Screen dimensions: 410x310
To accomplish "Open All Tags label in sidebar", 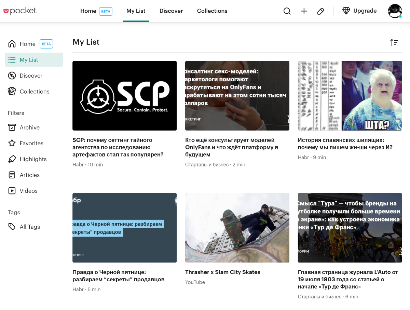I will pyautogui.click(x=30, y=227).
